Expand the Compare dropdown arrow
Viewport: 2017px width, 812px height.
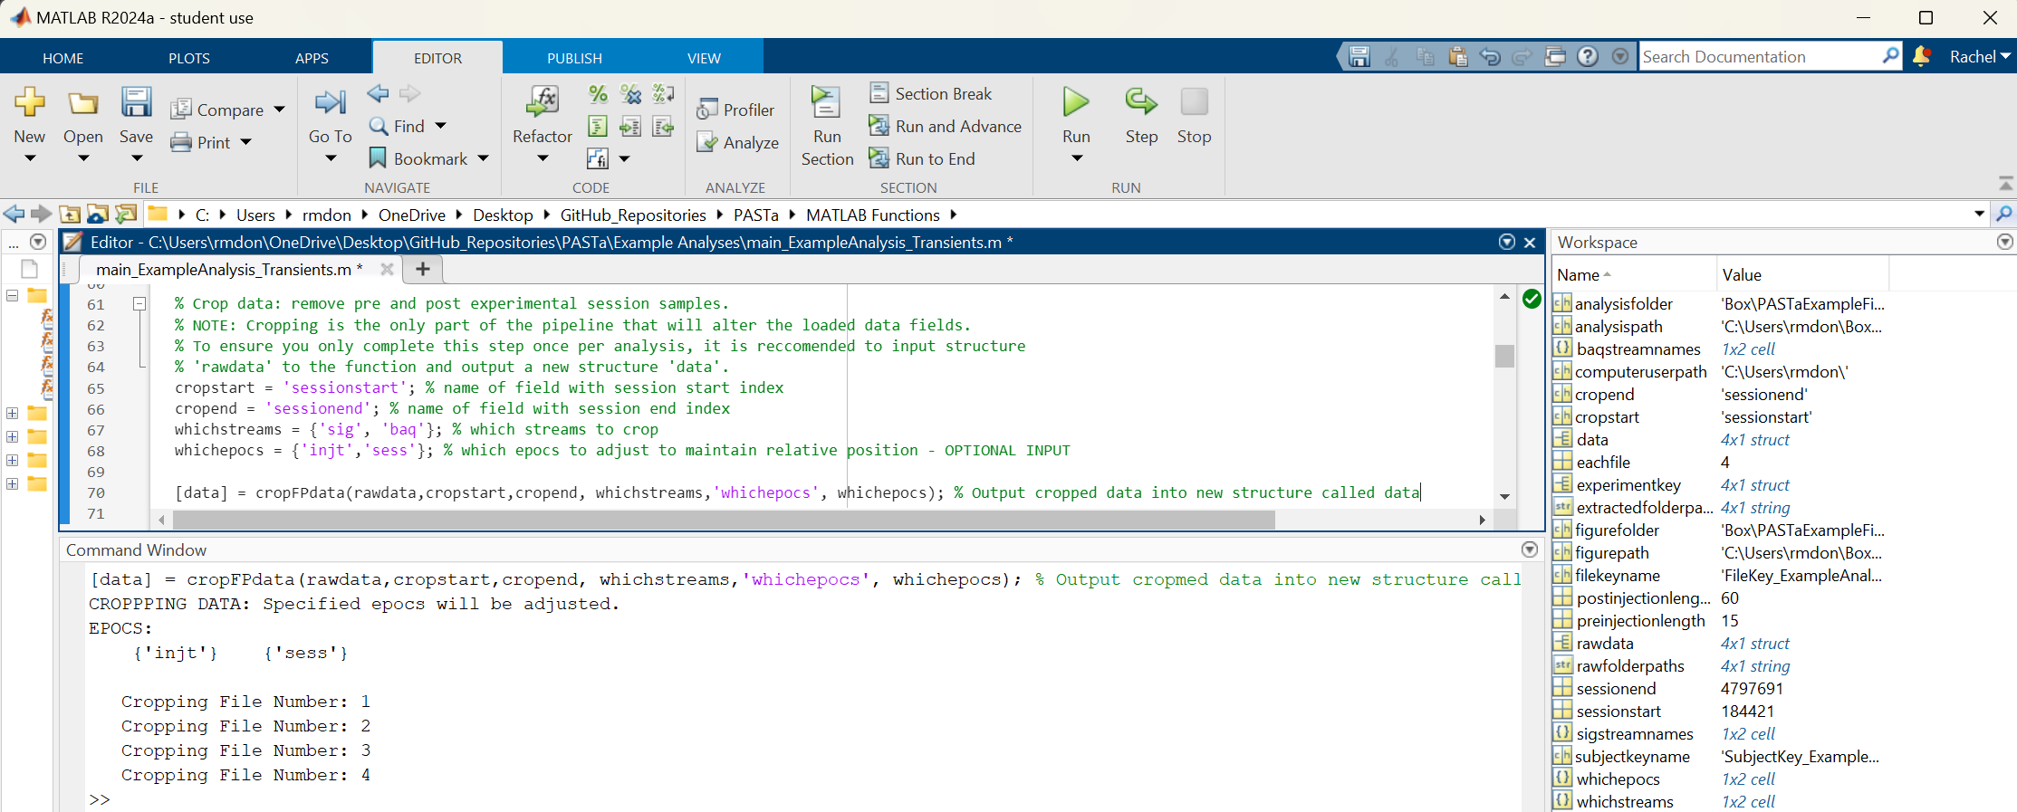[x=279, y=110]
